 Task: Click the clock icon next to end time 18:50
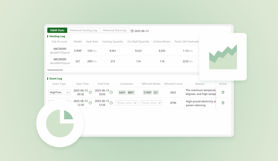[111, 92]
